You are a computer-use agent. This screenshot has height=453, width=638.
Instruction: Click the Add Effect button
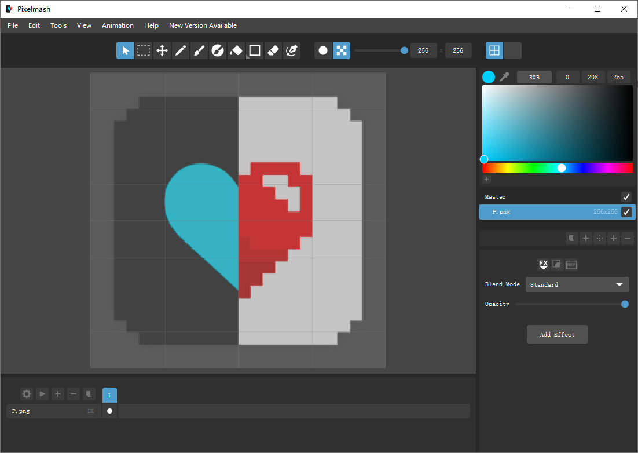[x=557, y=334]
